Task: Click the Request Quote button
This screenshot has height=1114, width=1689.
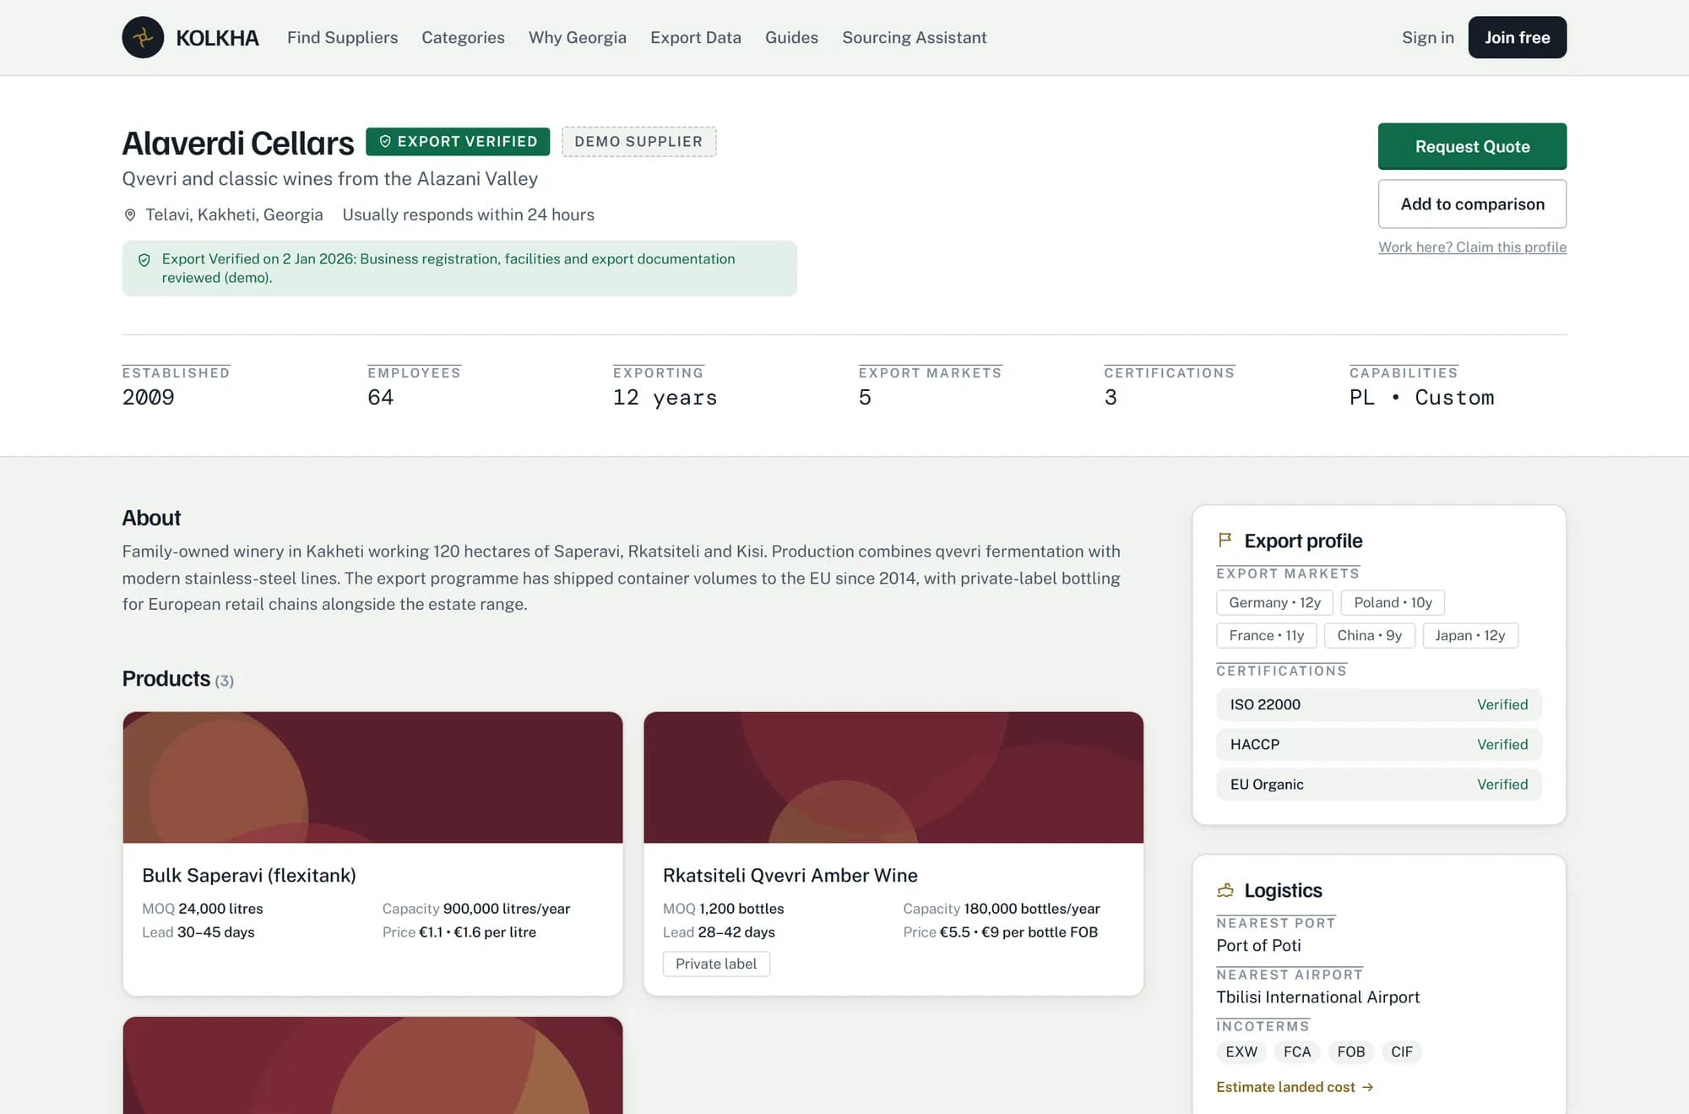Action: 1472,146
